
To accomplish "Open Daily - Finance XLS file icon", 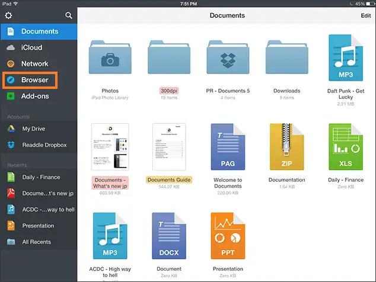I will click(346, 147).
